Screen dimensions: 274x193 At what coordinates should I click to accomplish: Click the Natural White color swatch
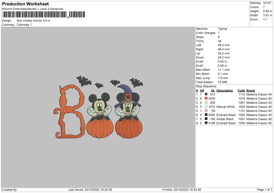206,107
